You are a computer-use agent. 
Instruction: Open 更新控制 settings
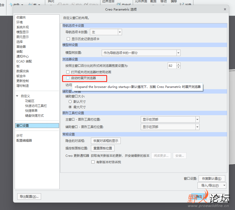23,81
